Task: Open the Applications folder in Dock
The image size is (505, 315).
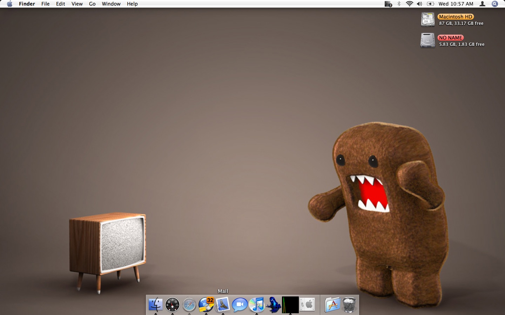Action: tap(332, 305)
